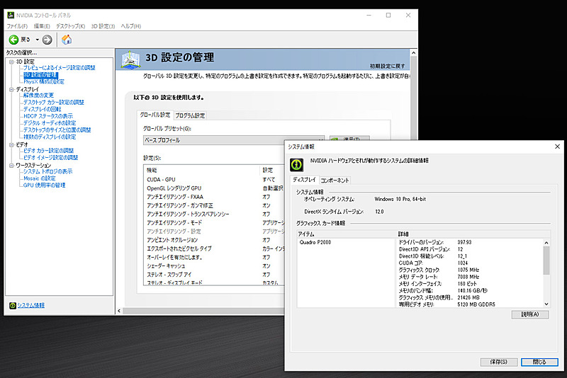Select HDCP ステータスの表示 tree item
Image resolution: width=567 pixels, height=378 pixels.
click(x=48, y=116)
